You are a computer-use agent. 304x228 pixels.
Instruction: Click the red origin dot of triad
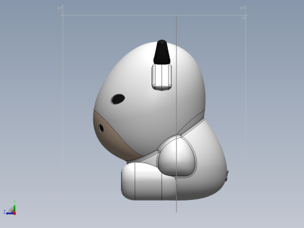tap(15, 213)
